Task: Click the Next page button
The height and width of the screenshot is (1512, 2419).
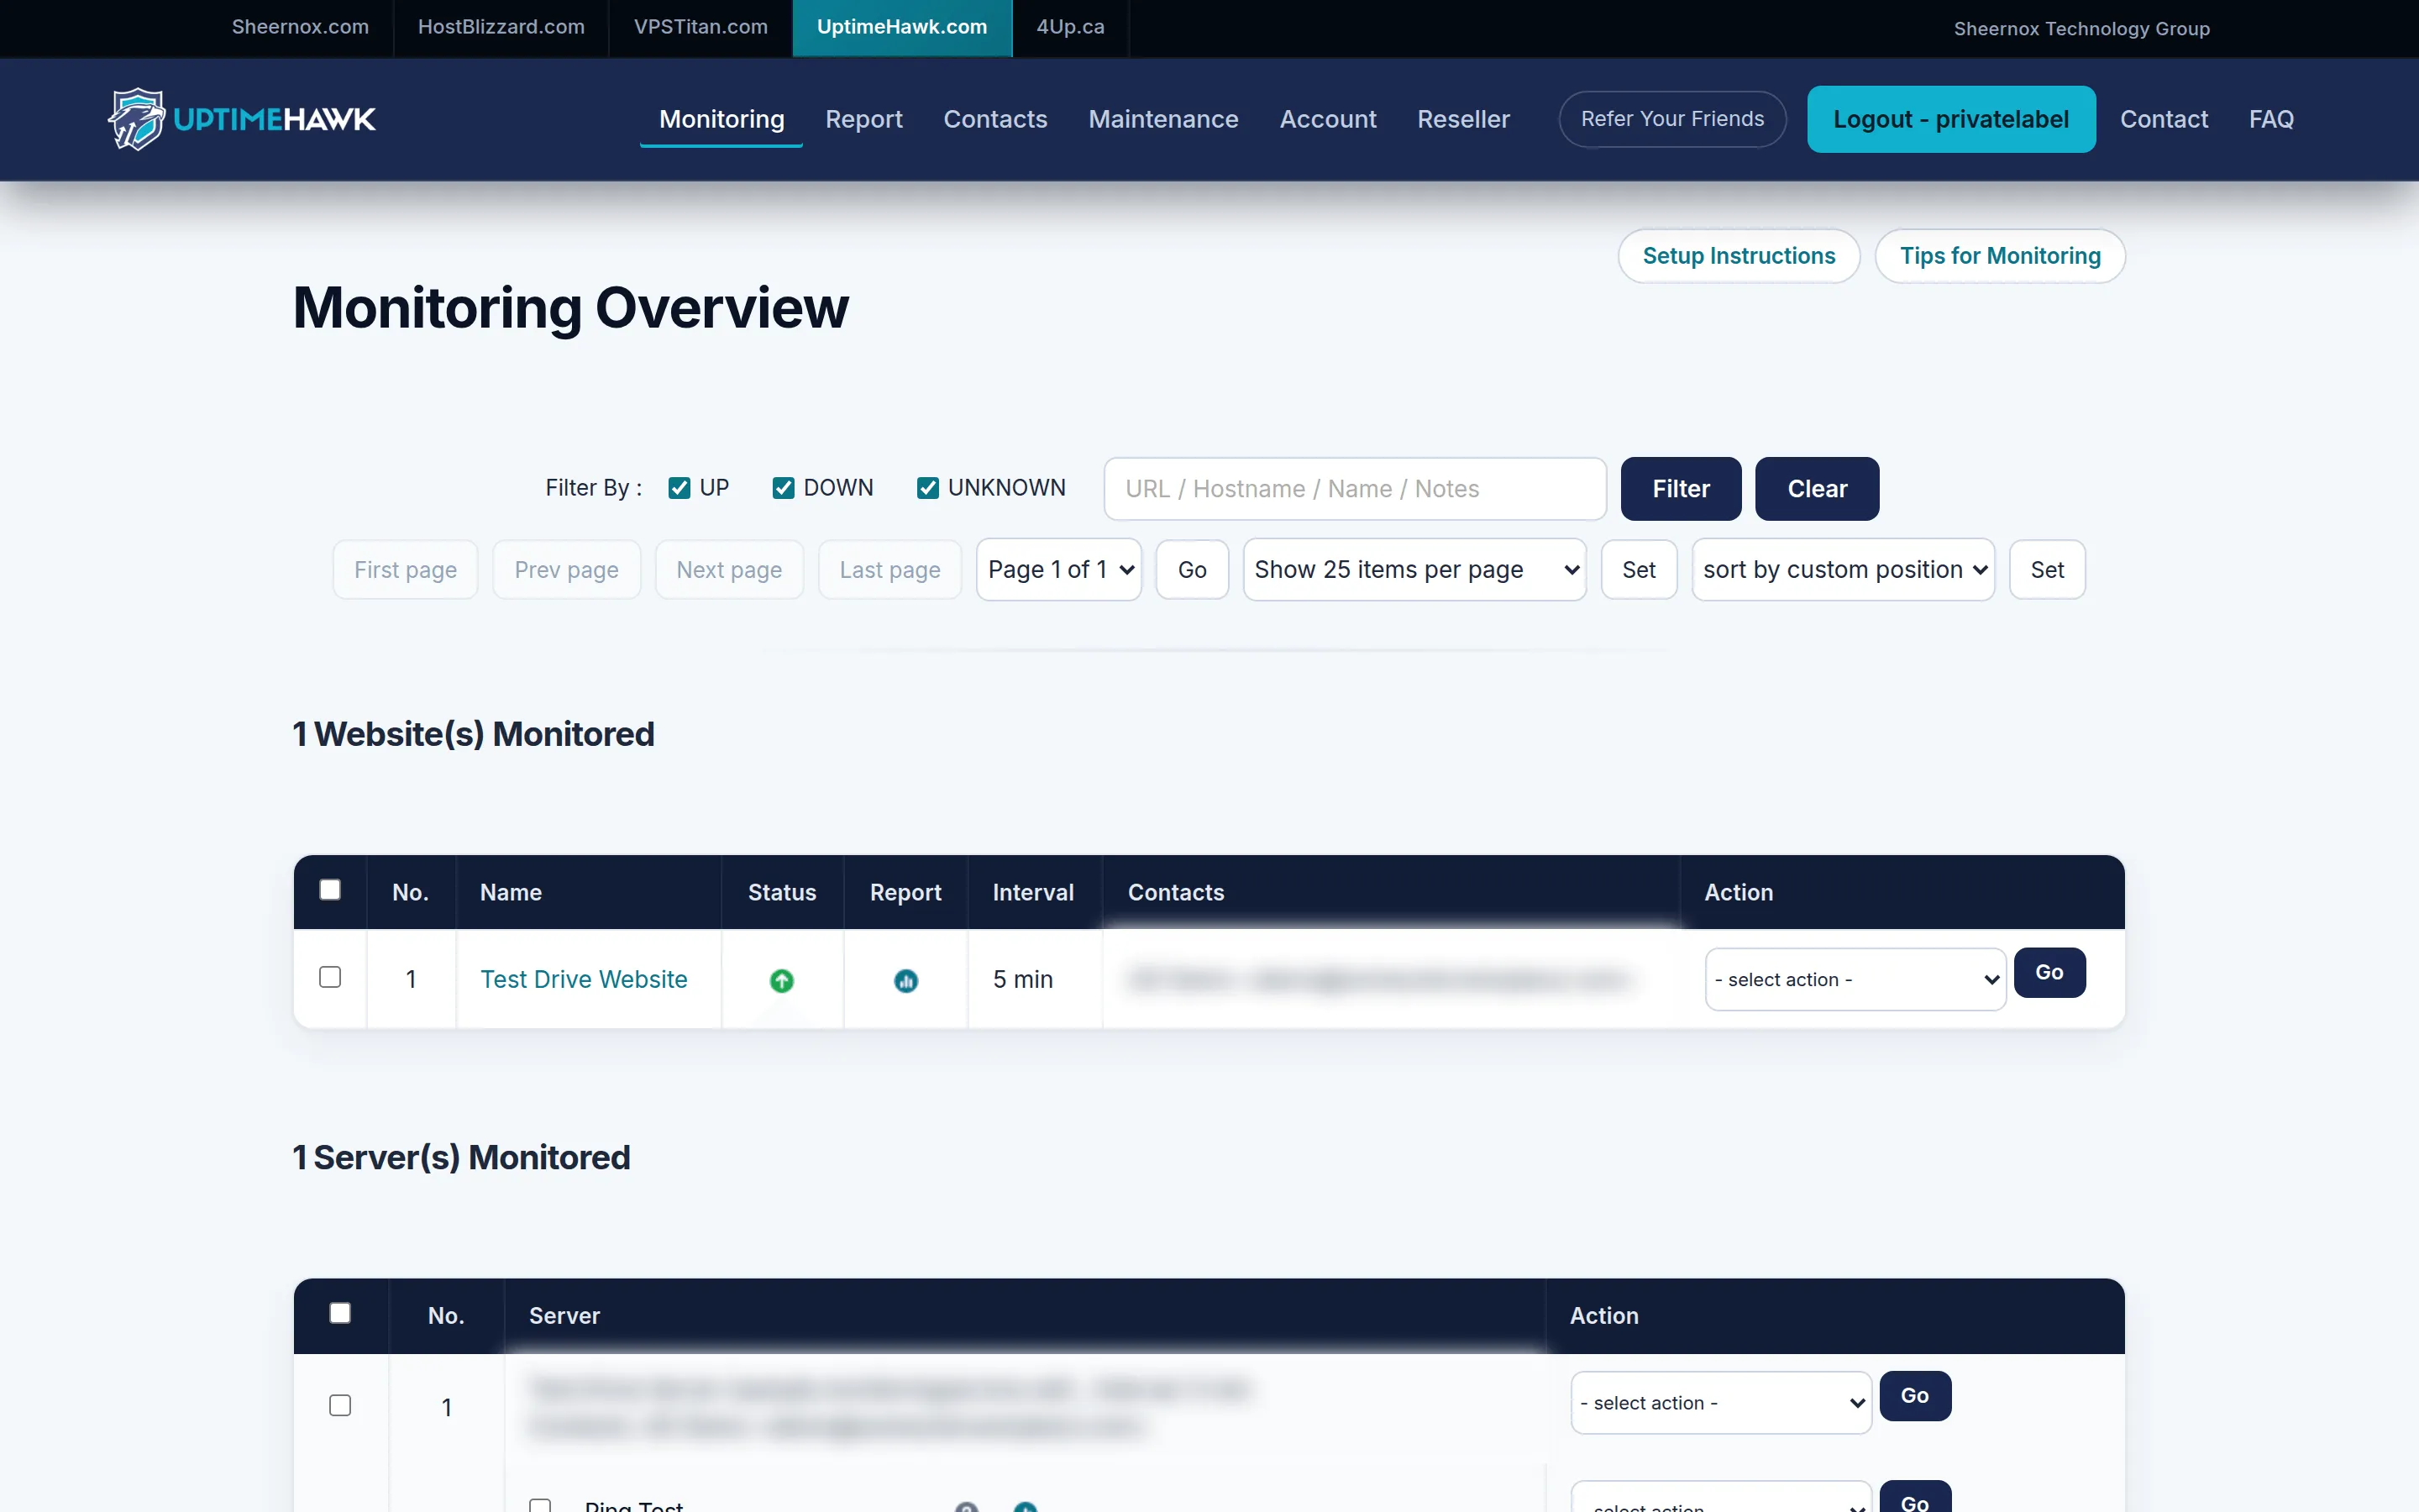Action: click(x=730, y=570)
